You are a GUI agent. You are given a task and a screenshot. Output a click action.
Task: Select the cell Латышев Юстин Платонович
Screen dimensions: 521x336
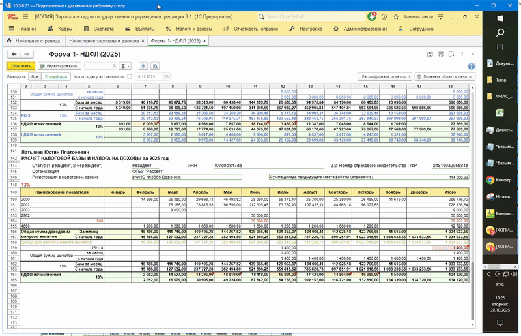(x=55, y=152)
